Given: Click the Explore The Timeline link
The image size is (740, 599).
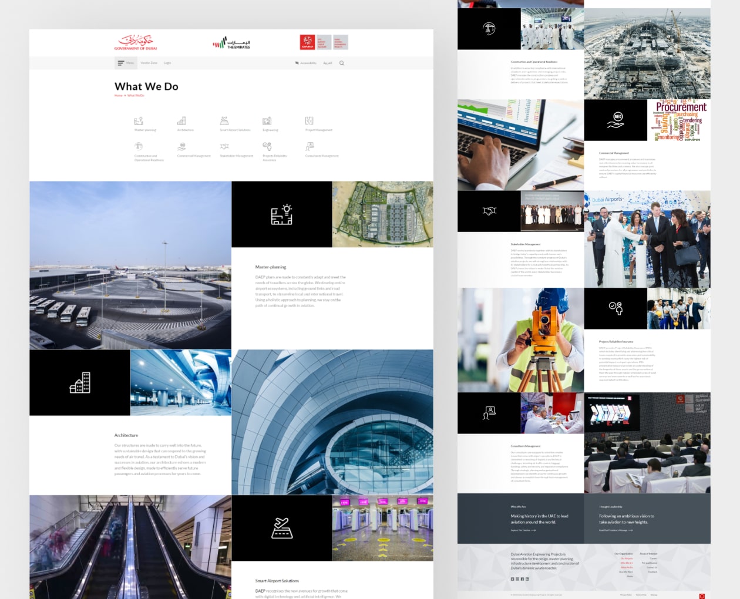Looking at the screenshot, I should point(523,530).
